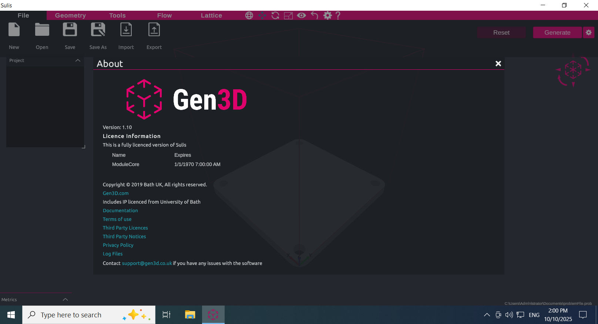This screenshot has height=324, width=598.
Task: Show hidden system tray icons
Action: pyautogui.click(x=487, y=315)
